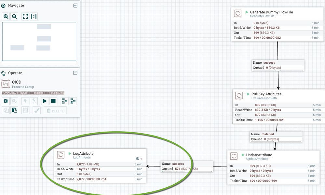Click Generate Dummy FlowFile running status arrow
The image size is (325, 195).
[x=247, y=12]
